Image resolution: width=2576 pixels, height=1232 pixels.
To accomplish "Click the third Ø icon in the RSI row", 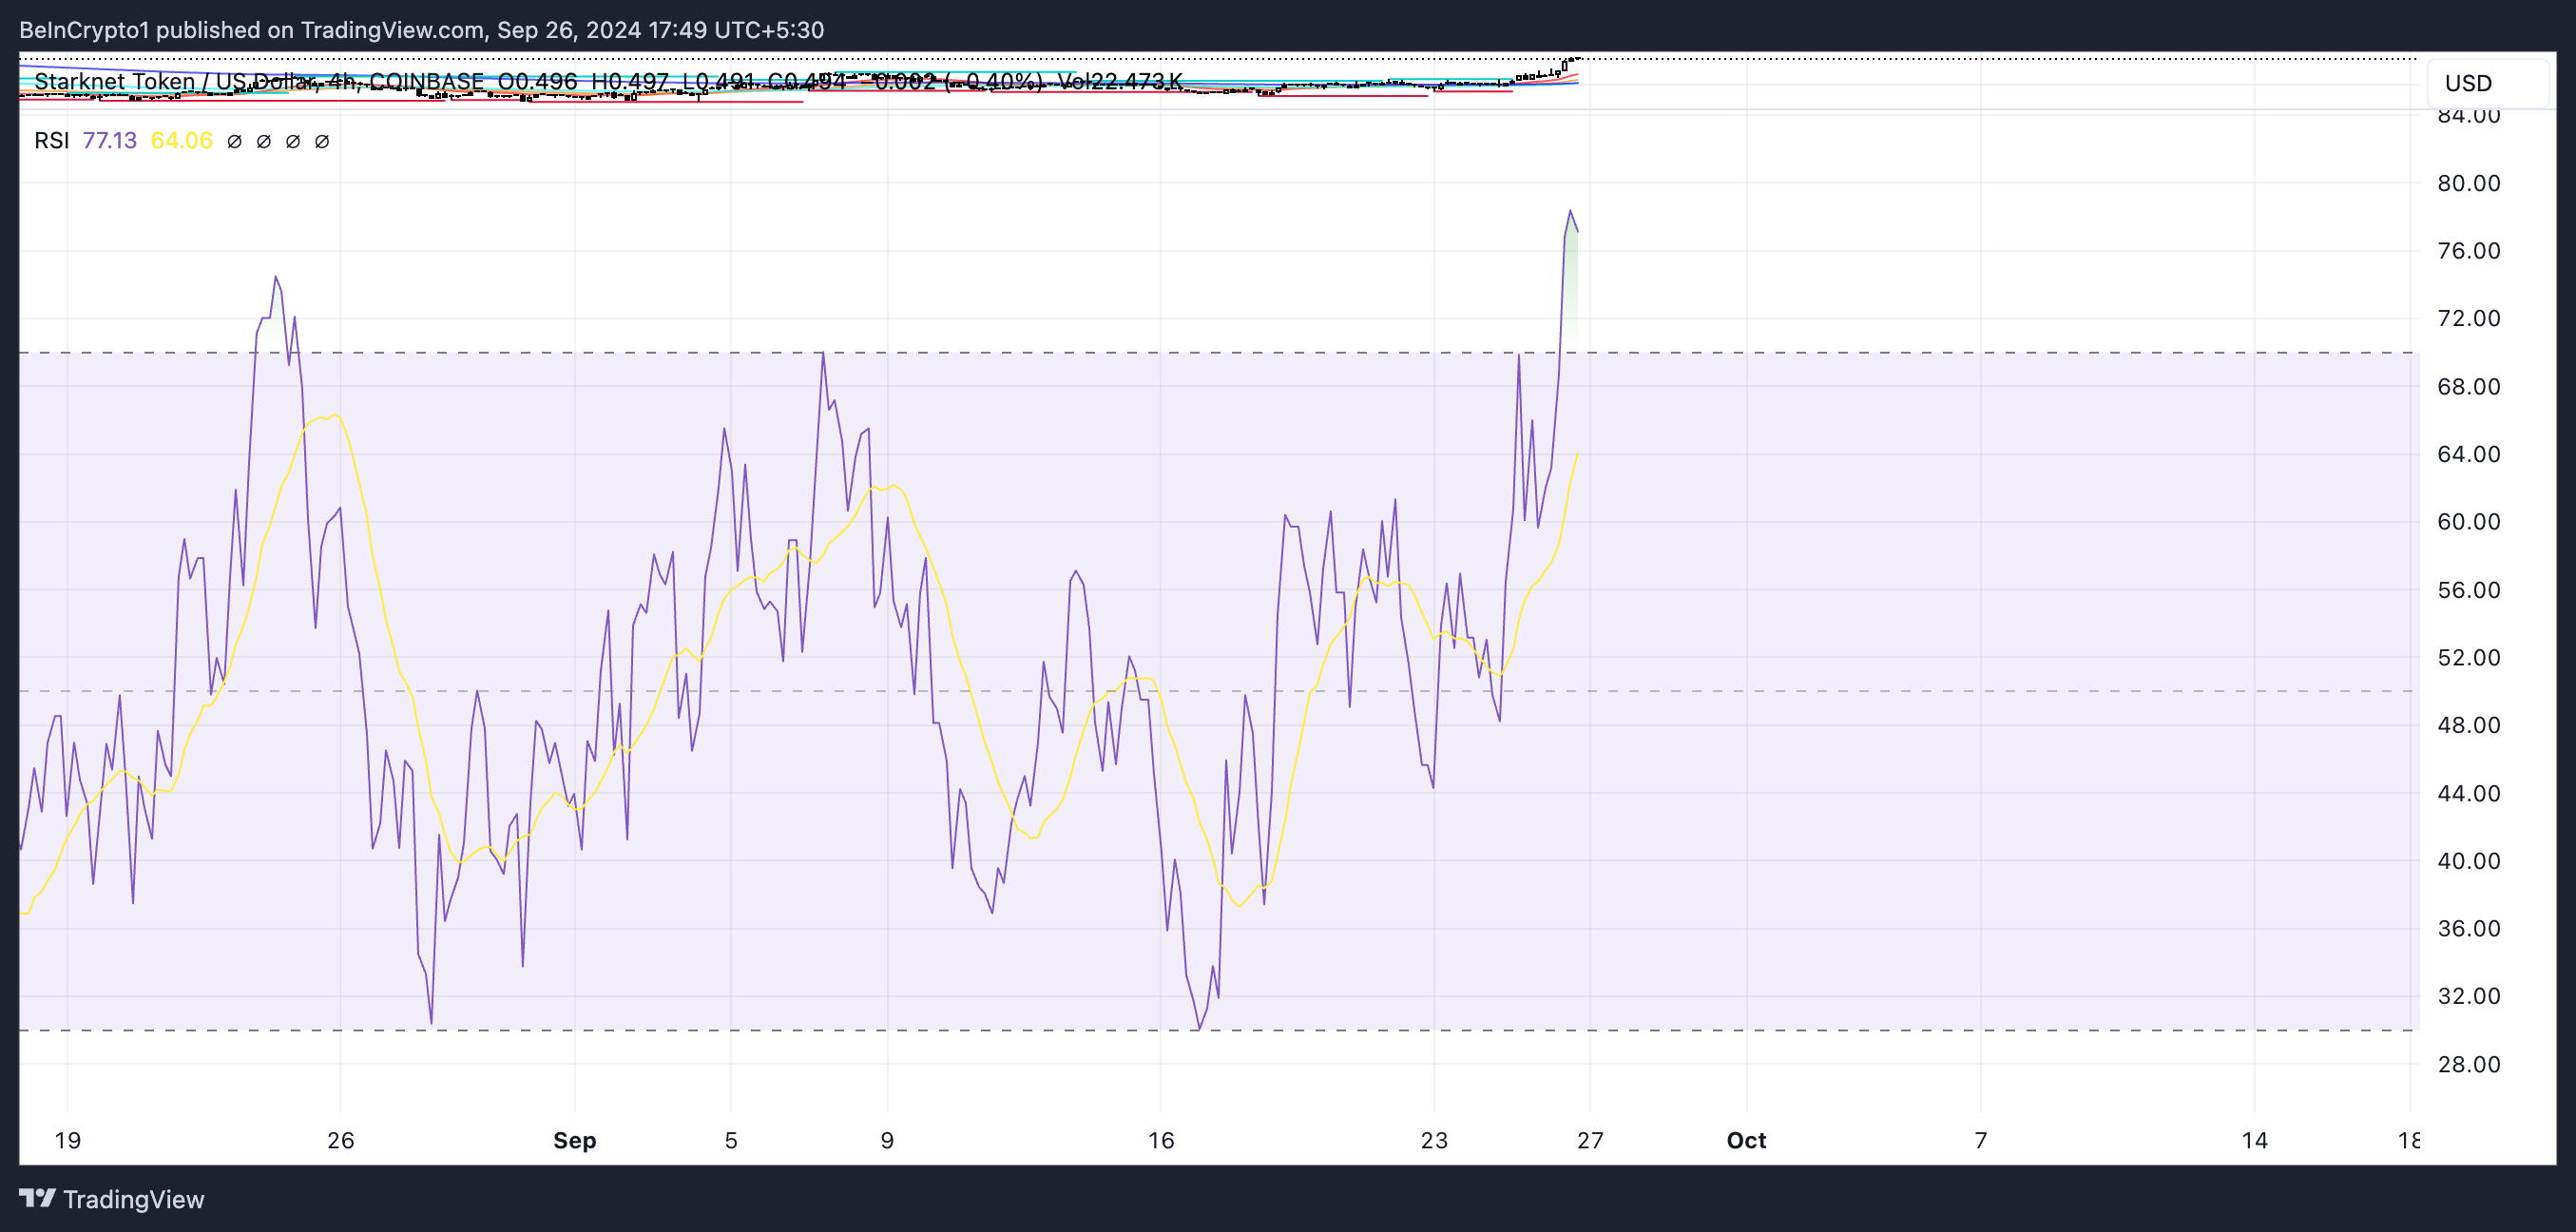I will click(x=291, y=141).
